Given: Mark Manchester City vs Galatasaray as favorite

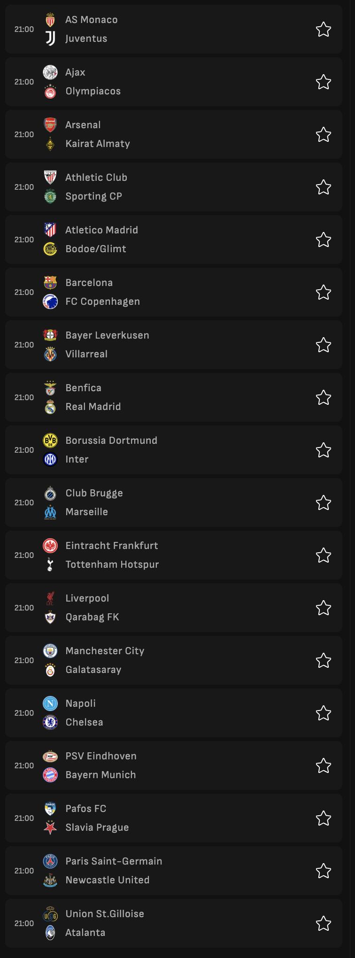Looking at the screenshot, I should coord(324,661).
